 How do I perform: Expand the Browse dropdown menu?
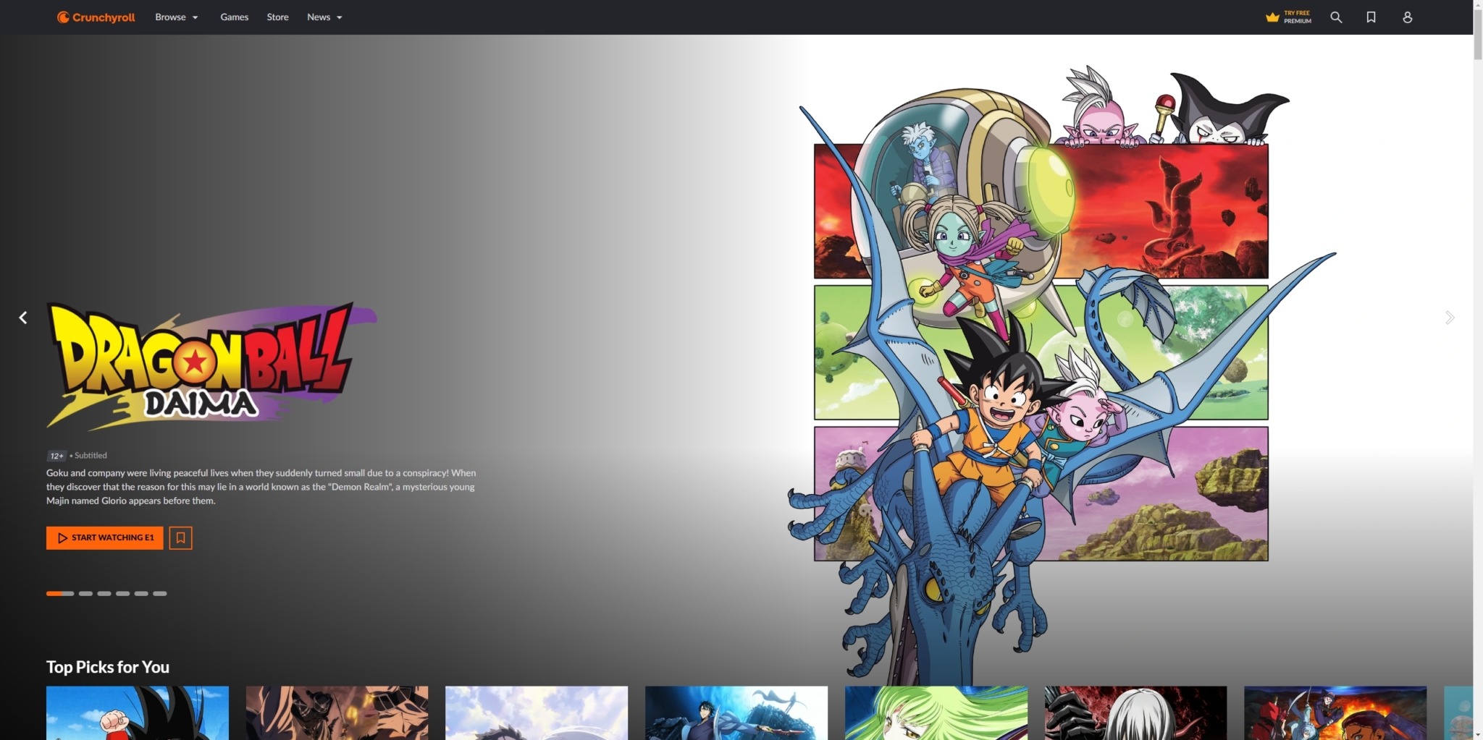coord(177,17)
